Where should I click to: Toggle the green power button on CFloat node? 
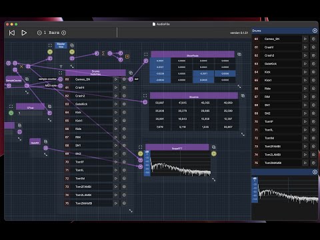11,113
